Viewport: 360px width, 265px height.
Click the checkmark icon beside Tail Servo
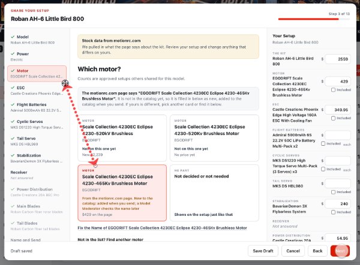click(13, 138)
